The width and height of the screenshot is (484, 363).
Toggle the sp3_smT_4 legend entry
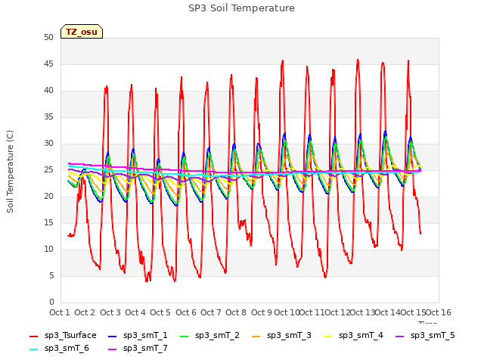point(353,335)
